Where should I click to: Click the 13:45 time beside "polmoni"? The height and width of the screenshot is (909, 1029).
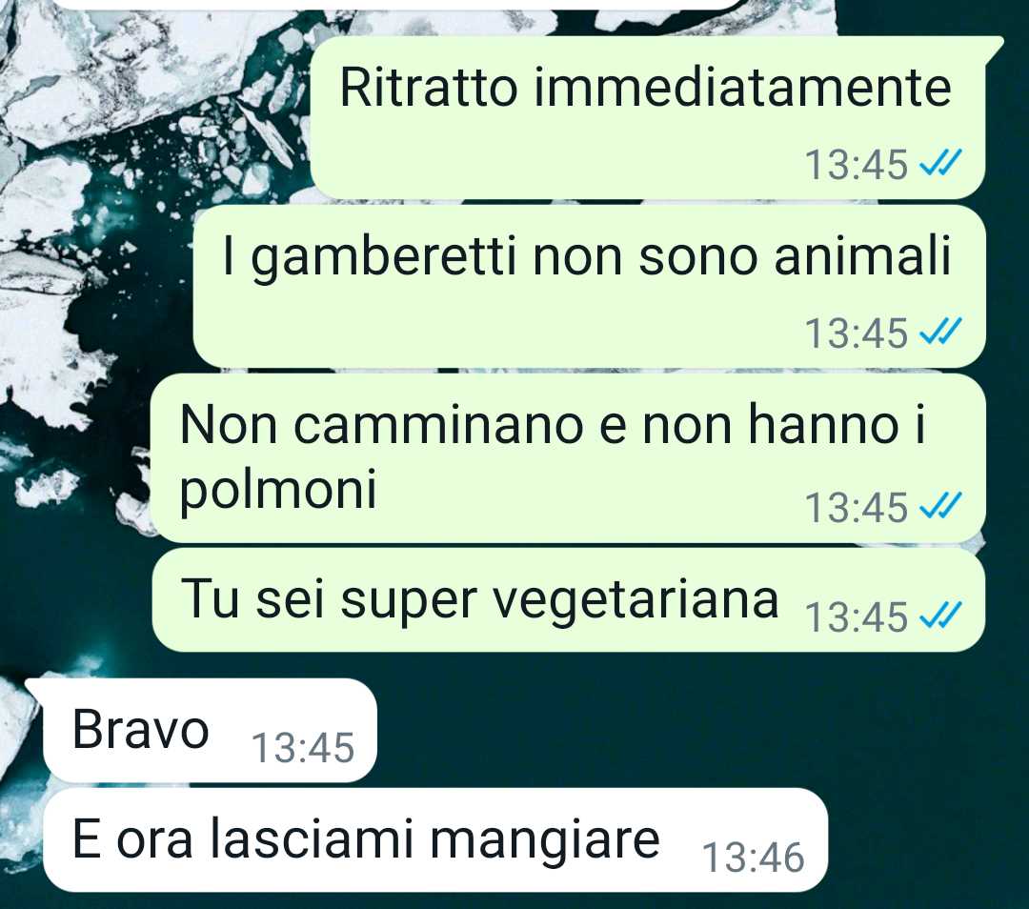856,507
